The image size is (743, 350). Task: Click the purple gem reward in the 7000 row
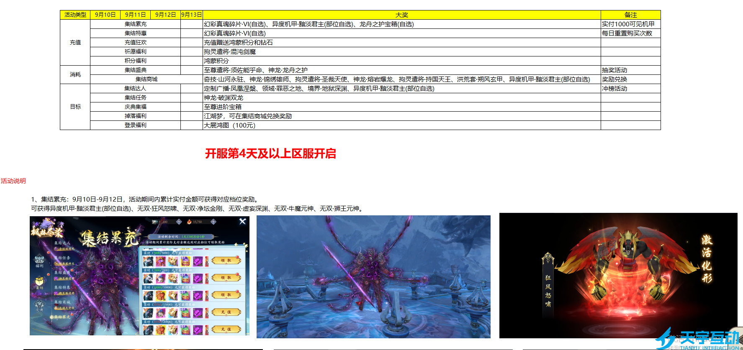click(x=198, y=278)
